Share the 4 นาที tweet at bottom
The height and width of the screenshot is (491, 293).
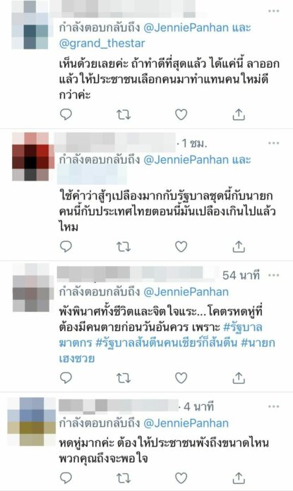tap(239, 478)
